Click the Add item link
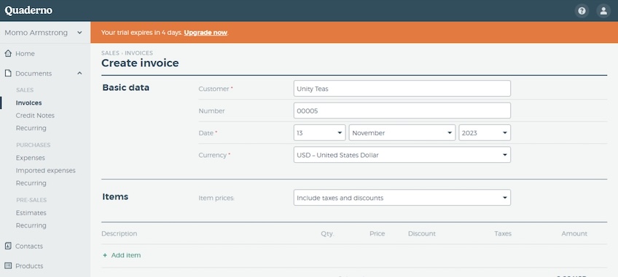The image size is (618, 277). (126, 255)
